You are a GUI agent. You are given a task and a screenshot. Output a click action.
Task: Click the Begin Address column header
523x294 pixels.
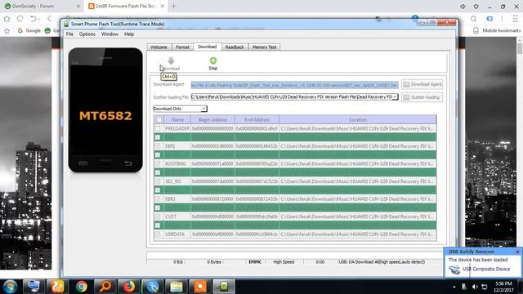pyautogui.click(x=212, y=119)
